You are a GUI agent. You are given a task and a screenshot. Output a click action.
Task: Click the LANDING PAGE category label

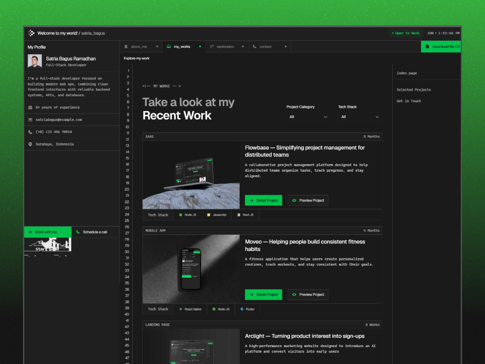pos(158,325)
